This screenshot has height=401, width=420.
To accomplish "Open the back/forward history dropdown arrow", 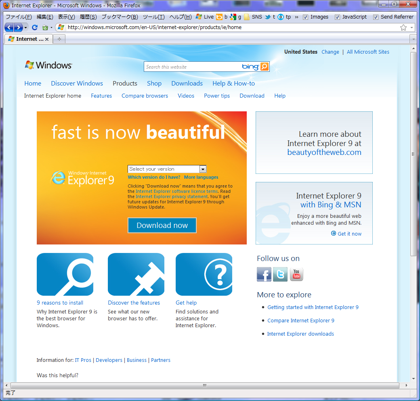I will [26, 27].
